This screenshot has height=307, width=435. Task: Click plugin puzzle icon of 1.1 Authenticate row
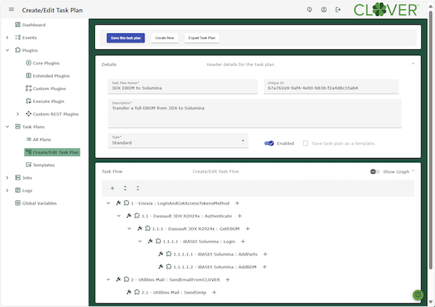[x=137, y=216]
